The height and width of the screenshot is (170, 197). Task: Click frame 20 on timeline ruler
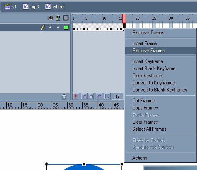(137, 18)
